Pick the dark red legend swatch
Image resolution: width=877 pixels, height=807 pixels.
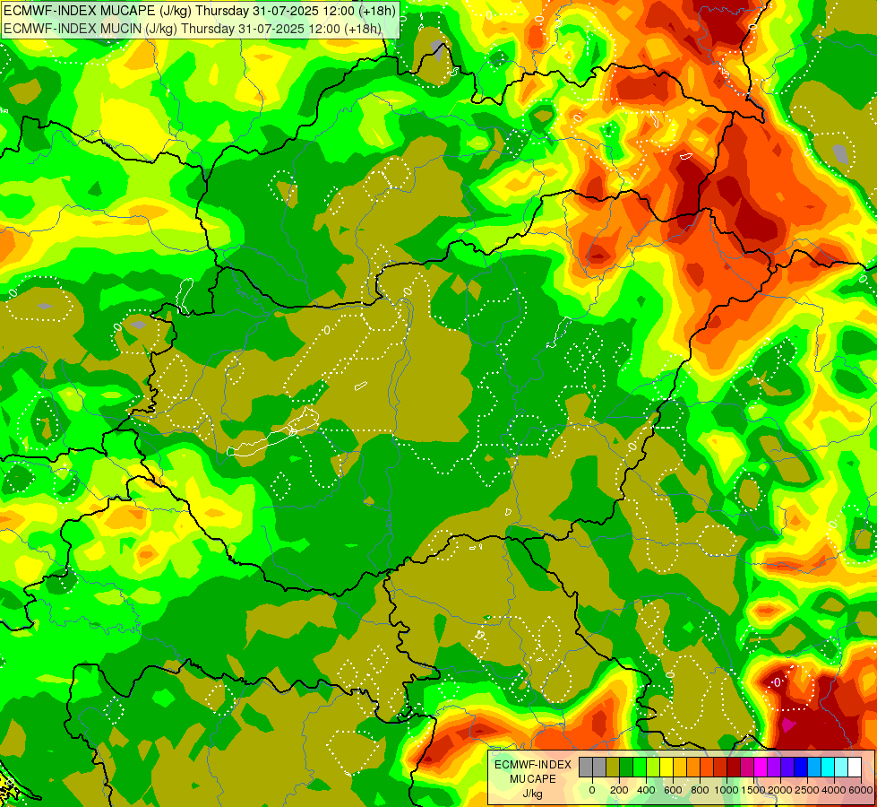(734, 768)
